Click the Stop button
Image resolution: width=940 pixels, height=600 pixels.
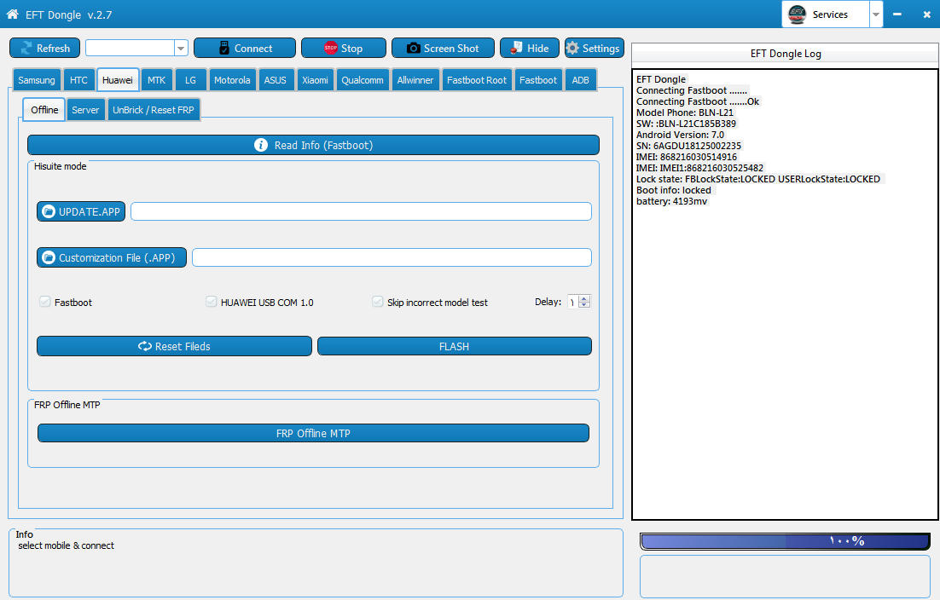pos(344,48)
